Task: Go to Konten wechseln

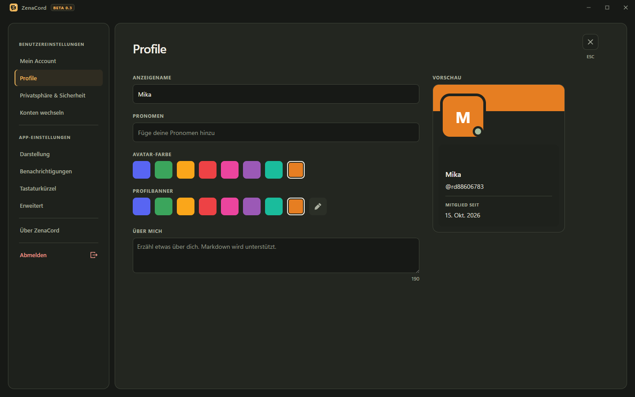Action: click(x=59, y=112)
